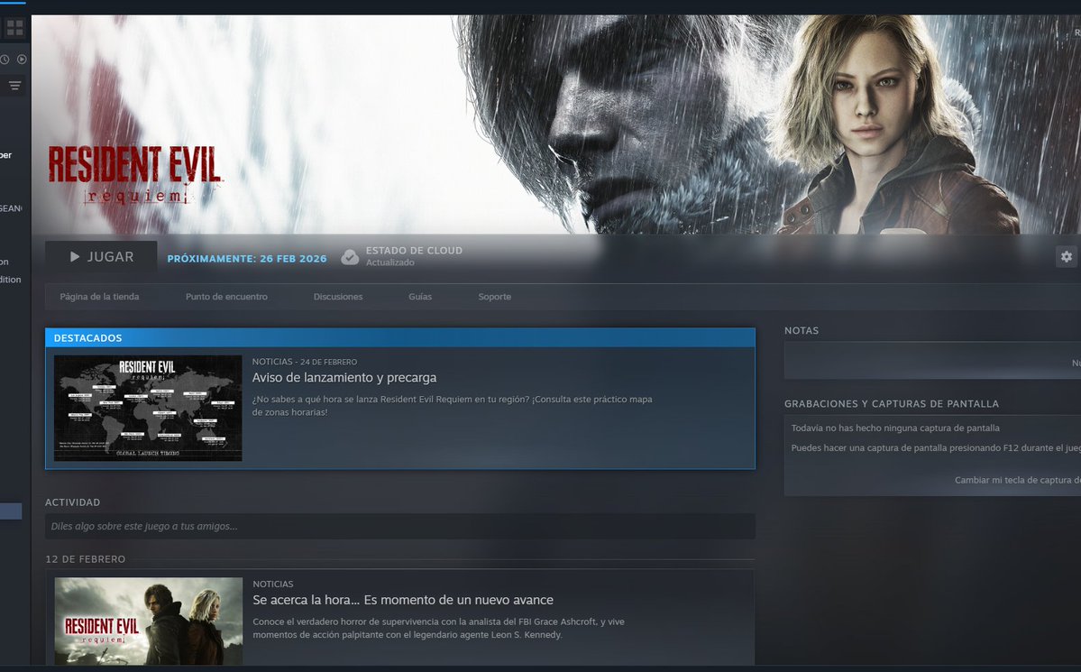The image size is (1081, 672).
Task: Open the game settings gear icon
Action: 1067,257
